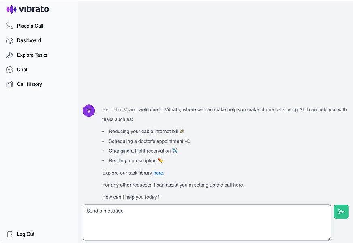Click the Chat speech bubble icon
Image resolution: width=353 pixels, height=243 pixels.
pyautogui.click(x=10, y=70)
